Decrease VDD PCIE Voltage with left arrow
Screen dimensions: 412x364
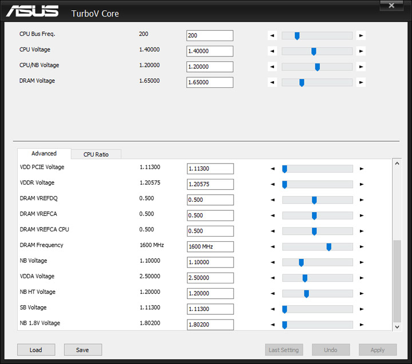tap(273, 169)
